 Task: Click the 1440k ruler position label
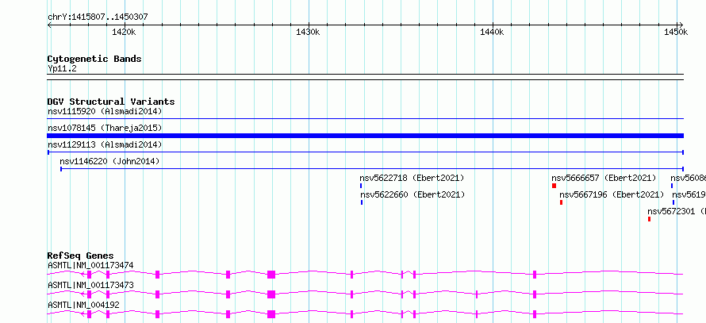point(492,32)
